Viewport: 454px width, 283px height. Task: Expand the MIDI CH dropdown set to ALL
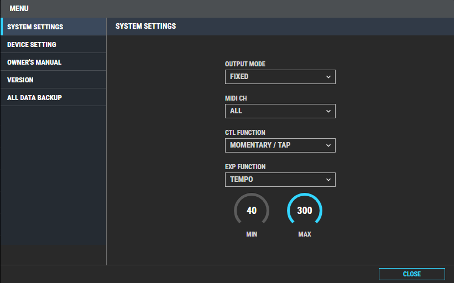[280, 111]
